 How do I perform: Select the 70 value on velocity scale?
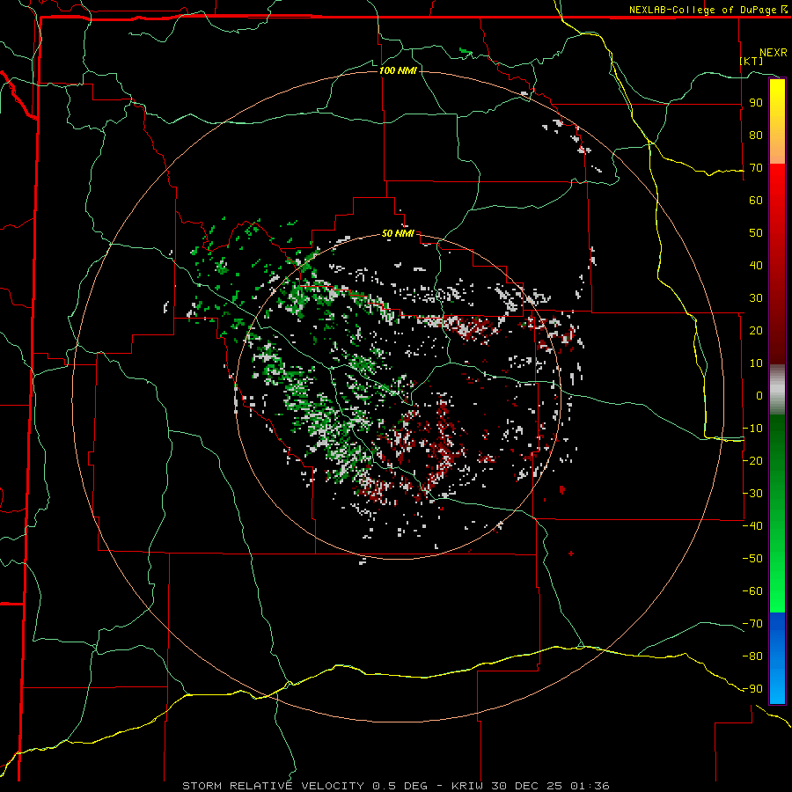(756, 168)
